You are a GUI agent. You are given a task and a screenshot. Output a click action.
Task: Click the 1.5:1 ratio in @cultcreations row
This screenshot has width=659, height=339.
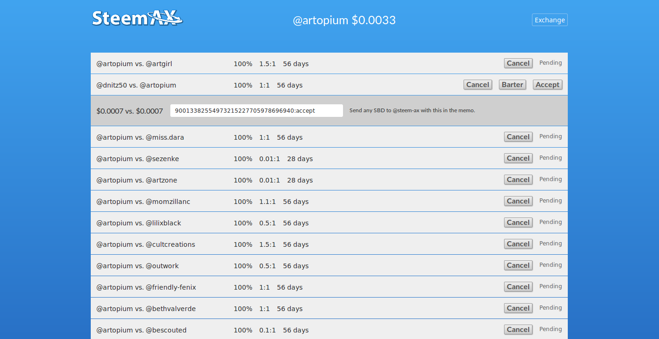tap(268, 244)
